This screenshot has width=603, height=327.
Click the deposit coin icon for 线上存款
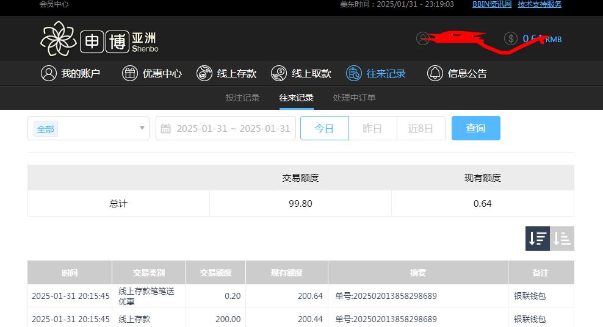click(x=204, y=73)
